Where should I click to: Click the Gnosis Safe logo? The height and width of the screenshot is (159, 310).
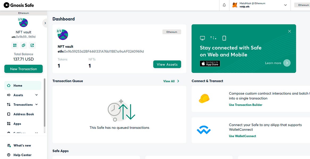pyautogui.click(x=19, y=5)
